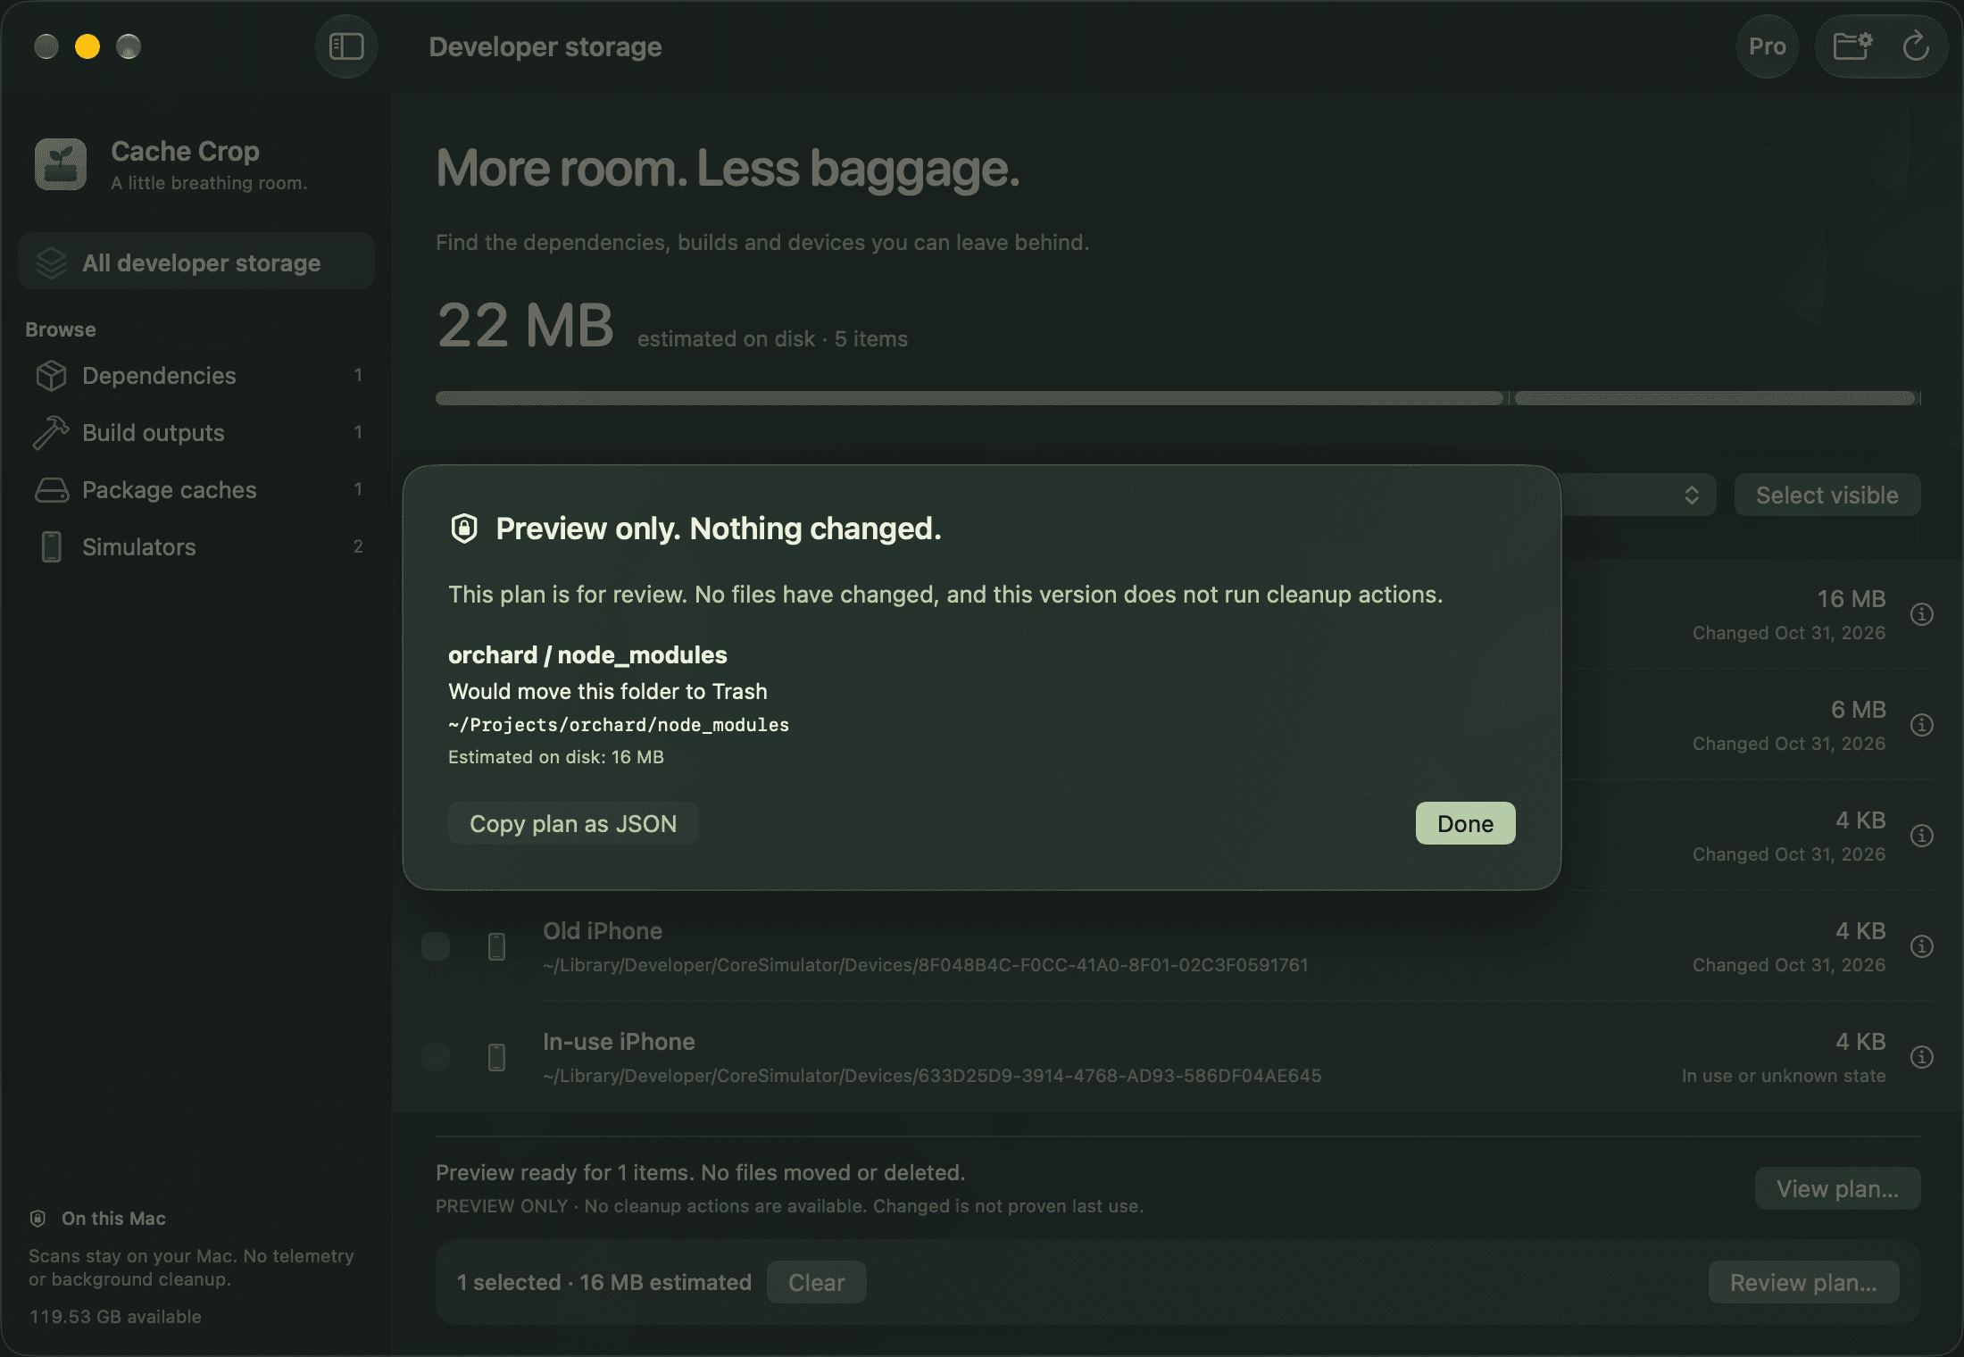Toggle the In-use iPhone checkbox
This screenshot has height=1357, width=1964.
click(436, 1057)
